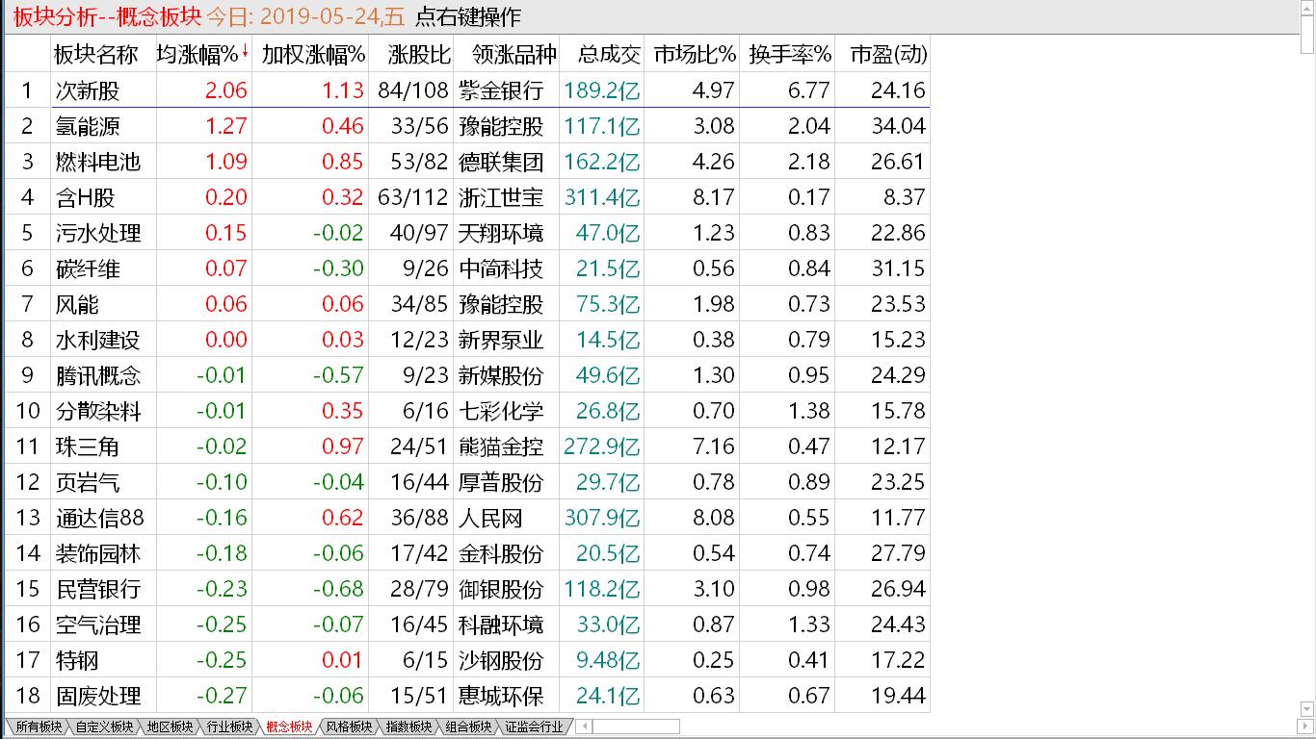Click the date 2019-05-24,五
The height and width of the screenshot is (739, 1316).
333,16
